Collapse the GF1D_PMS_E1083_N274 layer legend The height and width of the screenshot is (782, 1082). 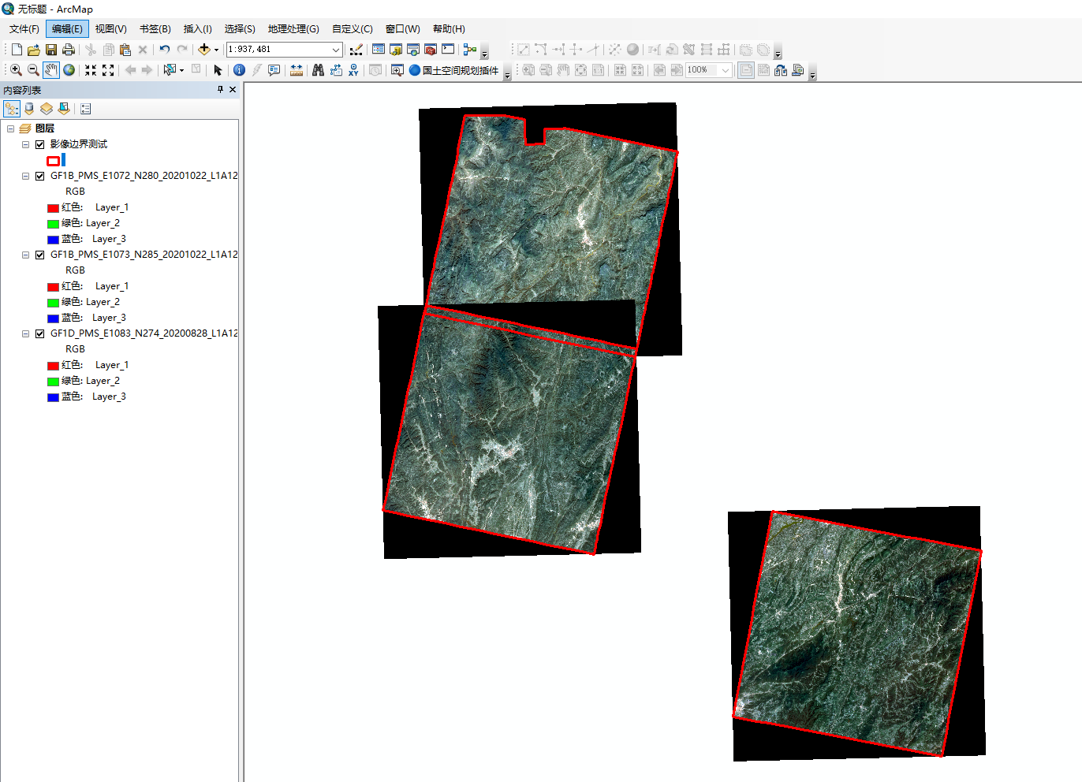pyautogui.click(x=25, y=333)
